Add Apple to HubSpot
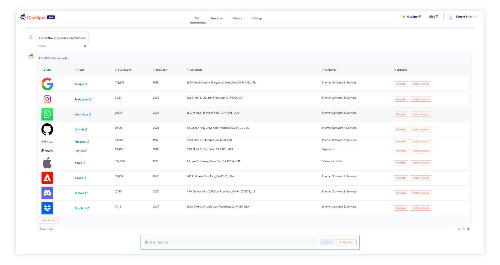 (x=421, y=163)
